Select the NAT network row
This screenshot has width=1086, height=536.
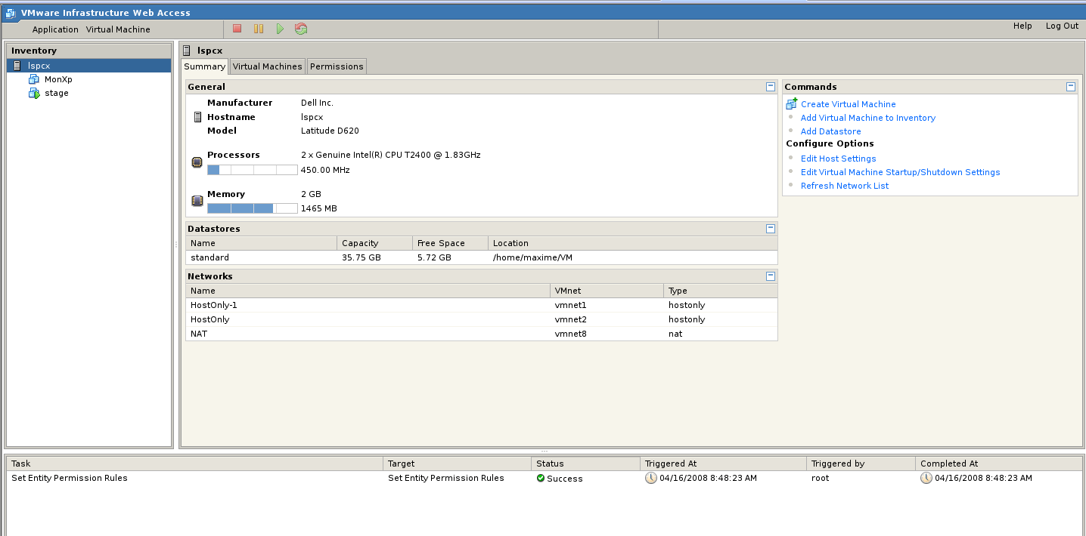point(481,334)
